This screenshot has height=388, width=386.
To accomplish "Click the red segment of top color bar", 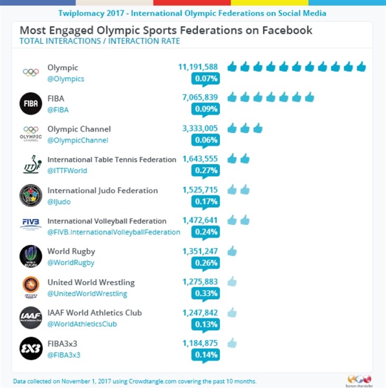I will [192, 3].
